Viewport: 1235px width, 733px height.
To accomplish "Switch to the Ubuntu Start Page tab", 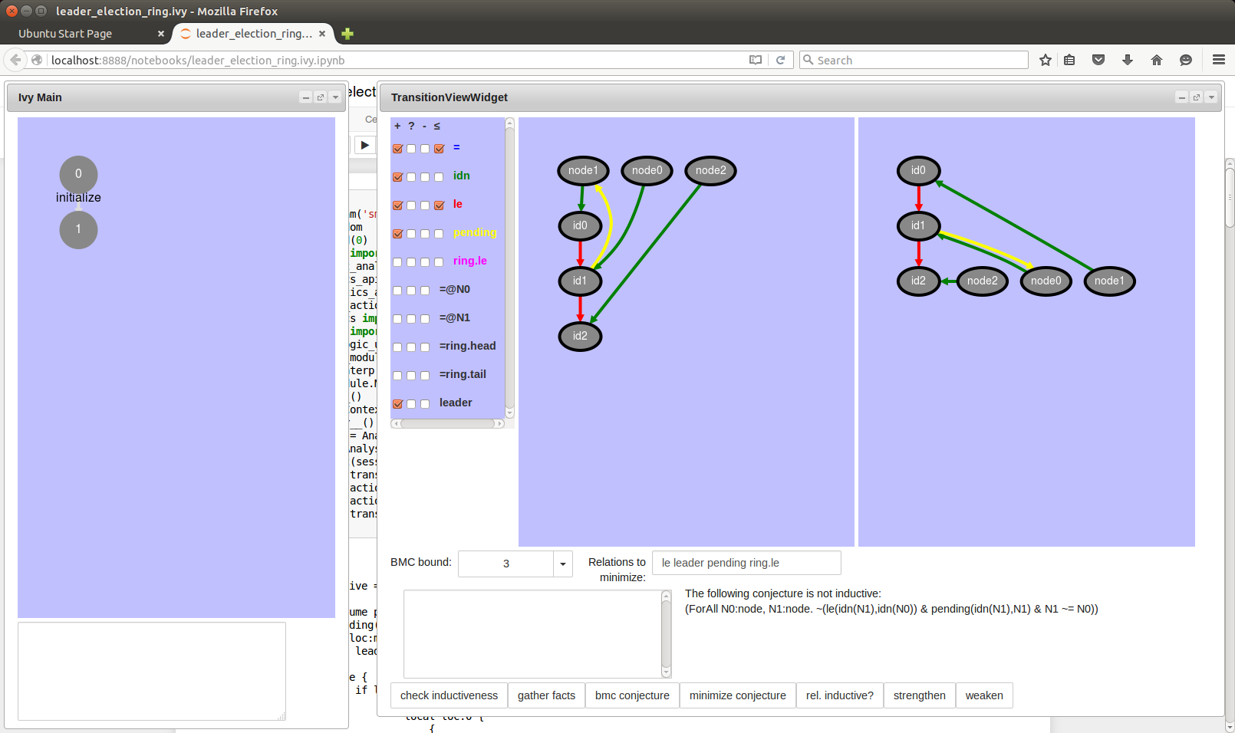I will pyautogui.click(x=65, y=34).
